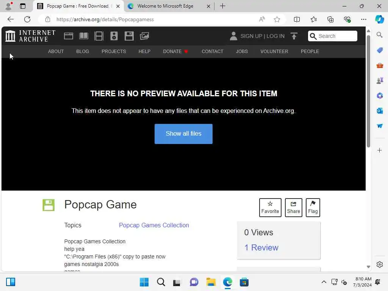Image resolution: width=388 pixels, height=291 pixels.
Task: Open the 1 Review link
Action: tap(261, 247)
